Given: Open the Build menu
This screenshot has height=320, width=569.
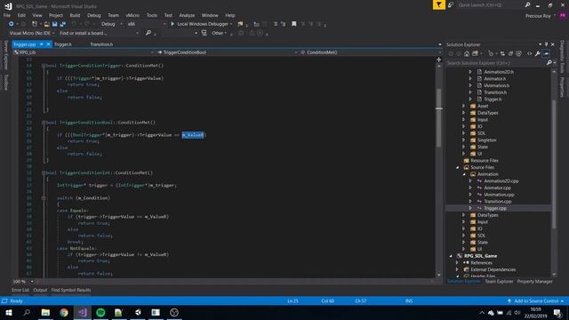Looking at the screenshot, I should 75,15.
